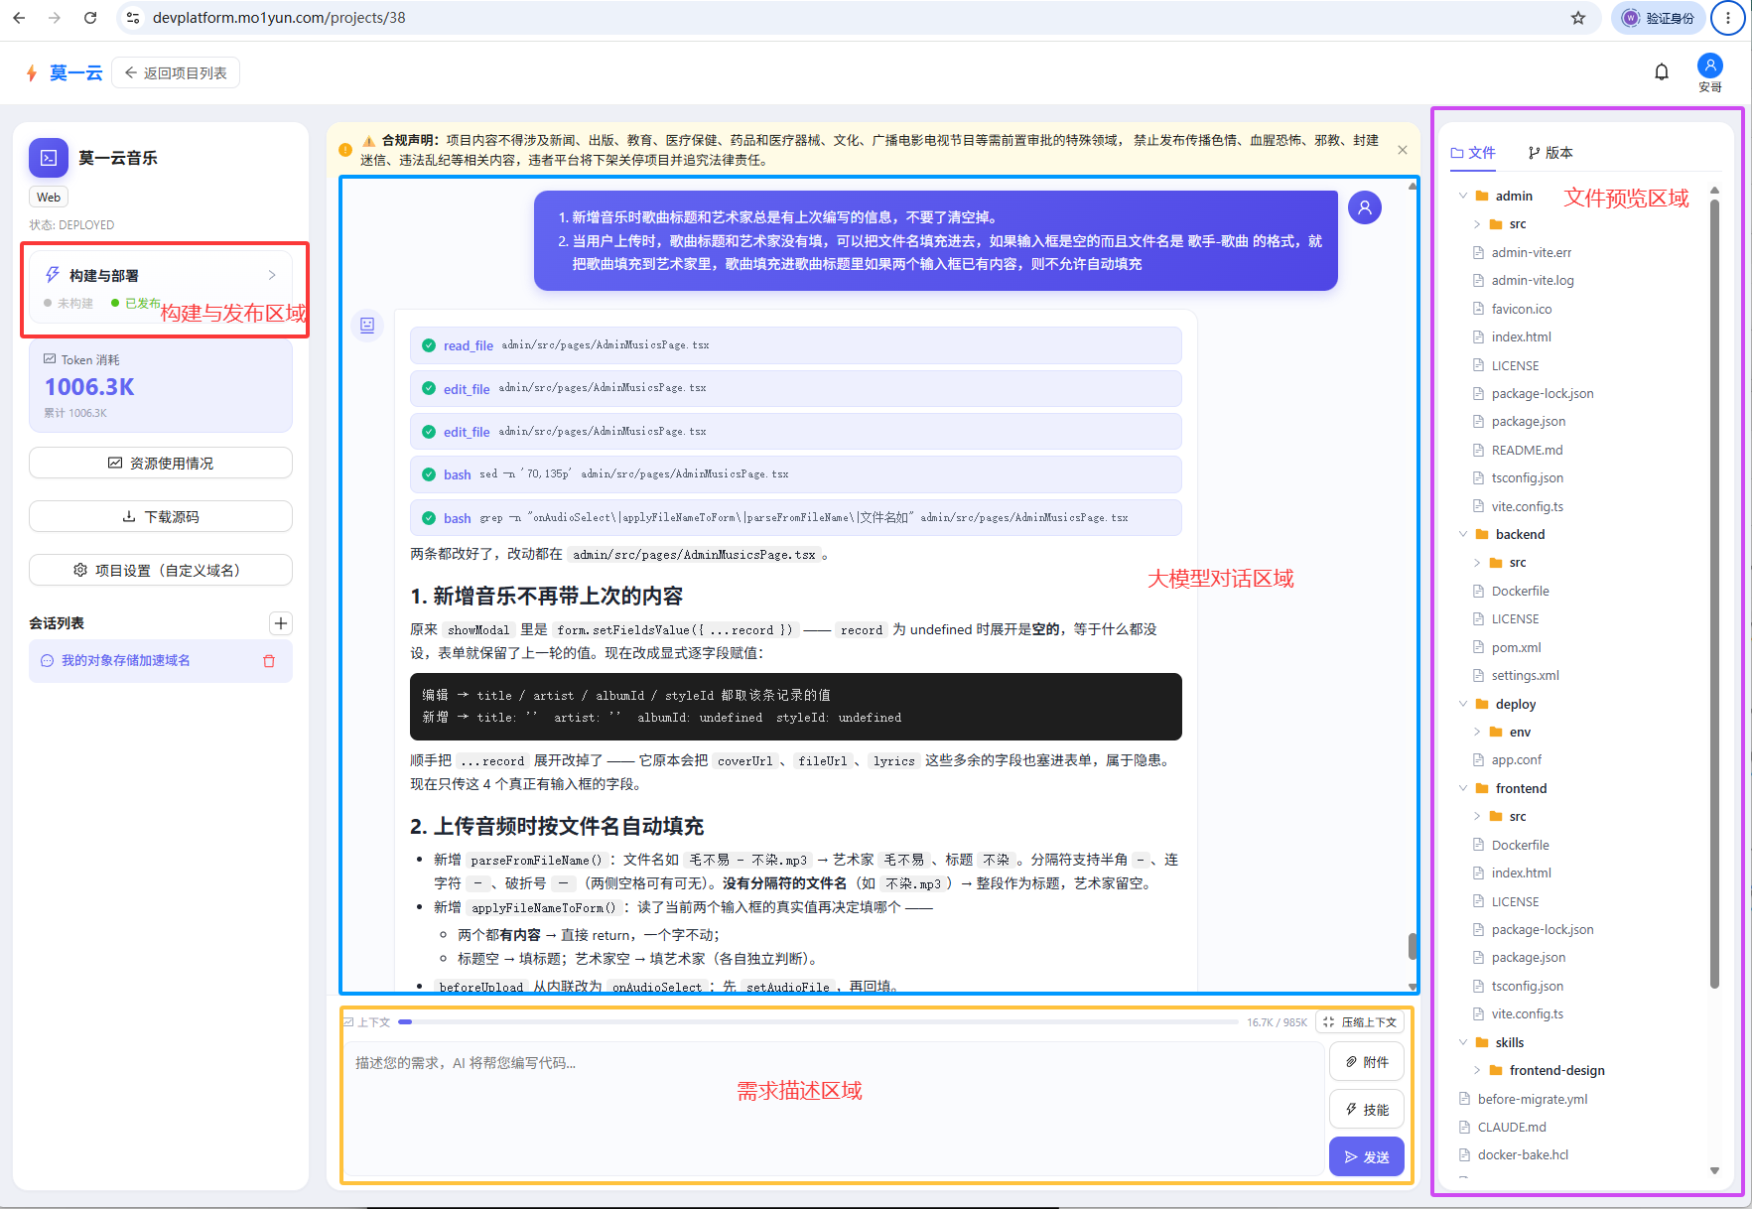Click the 验证身份 profile chip
Screen dimensions: 1752x1209
1659,18
